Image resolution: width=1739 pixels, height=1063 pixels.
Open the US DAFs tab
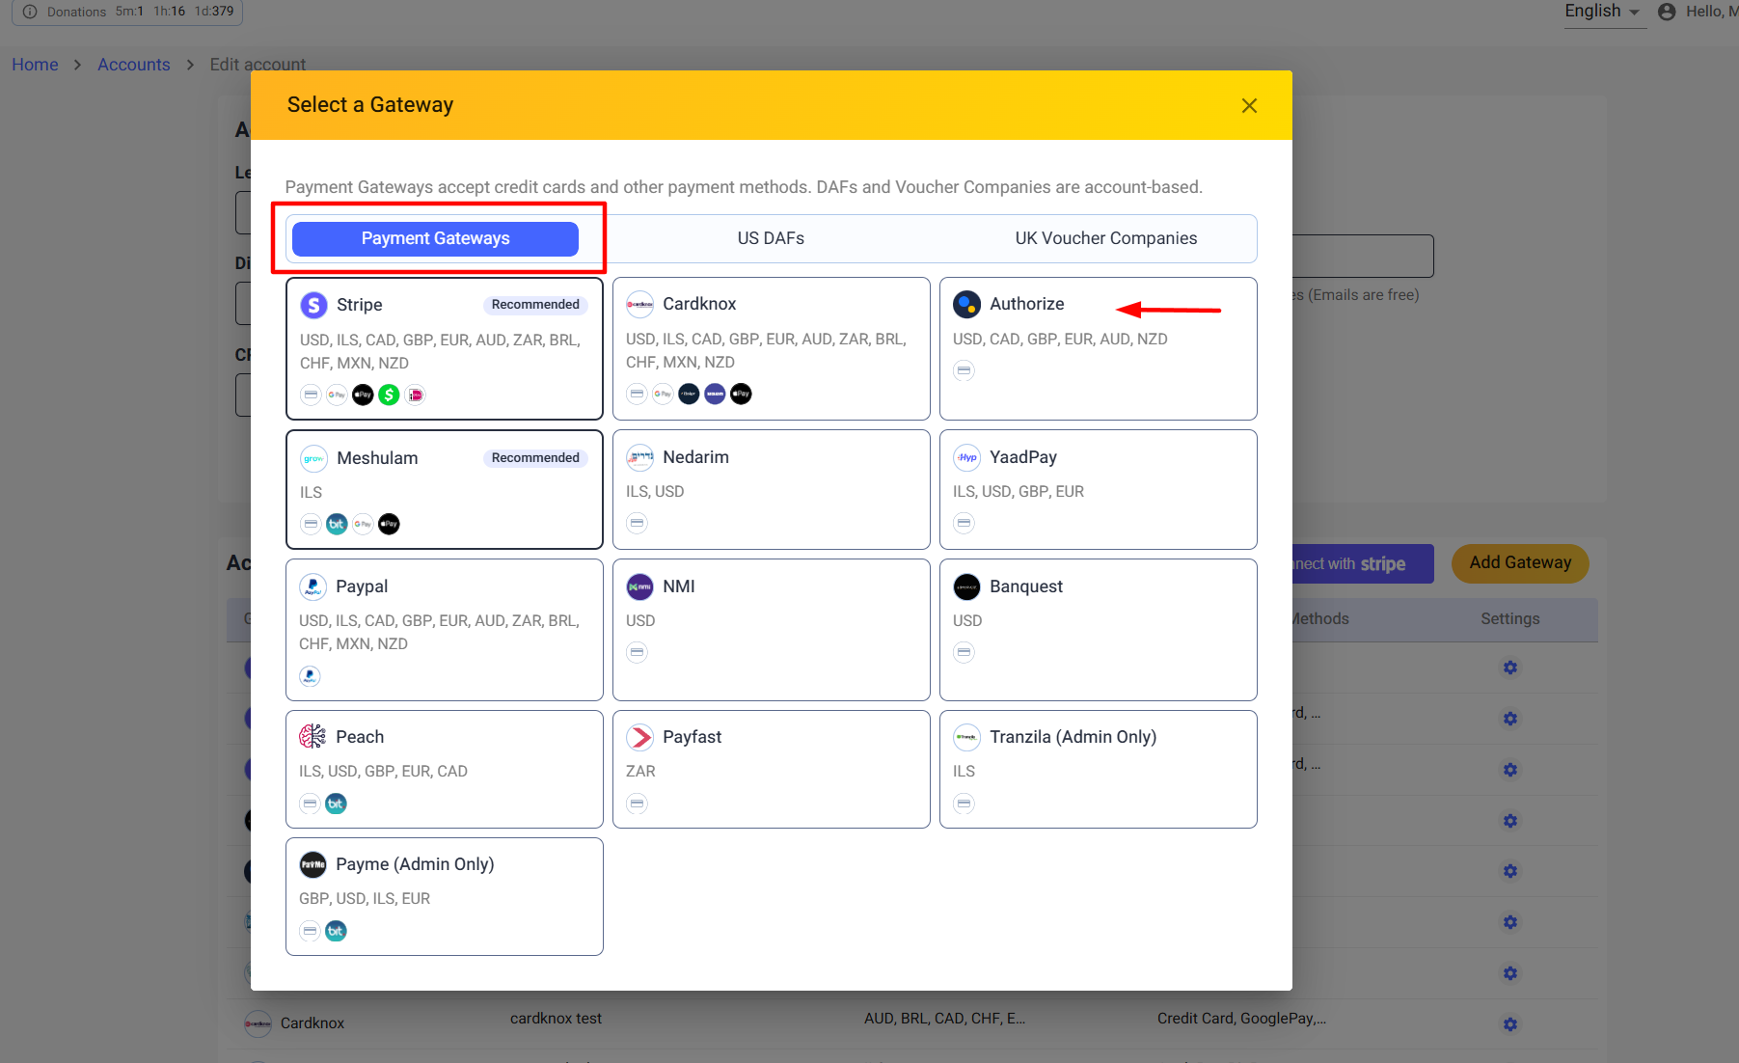coord(771,238)
